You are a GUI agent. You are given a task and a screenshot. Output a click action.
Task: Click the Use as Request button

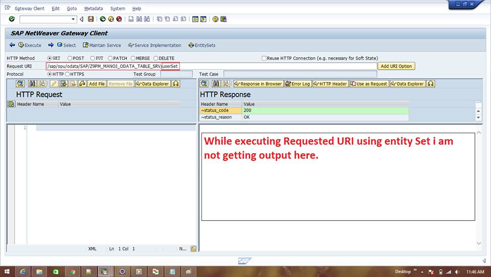[369, 84]
